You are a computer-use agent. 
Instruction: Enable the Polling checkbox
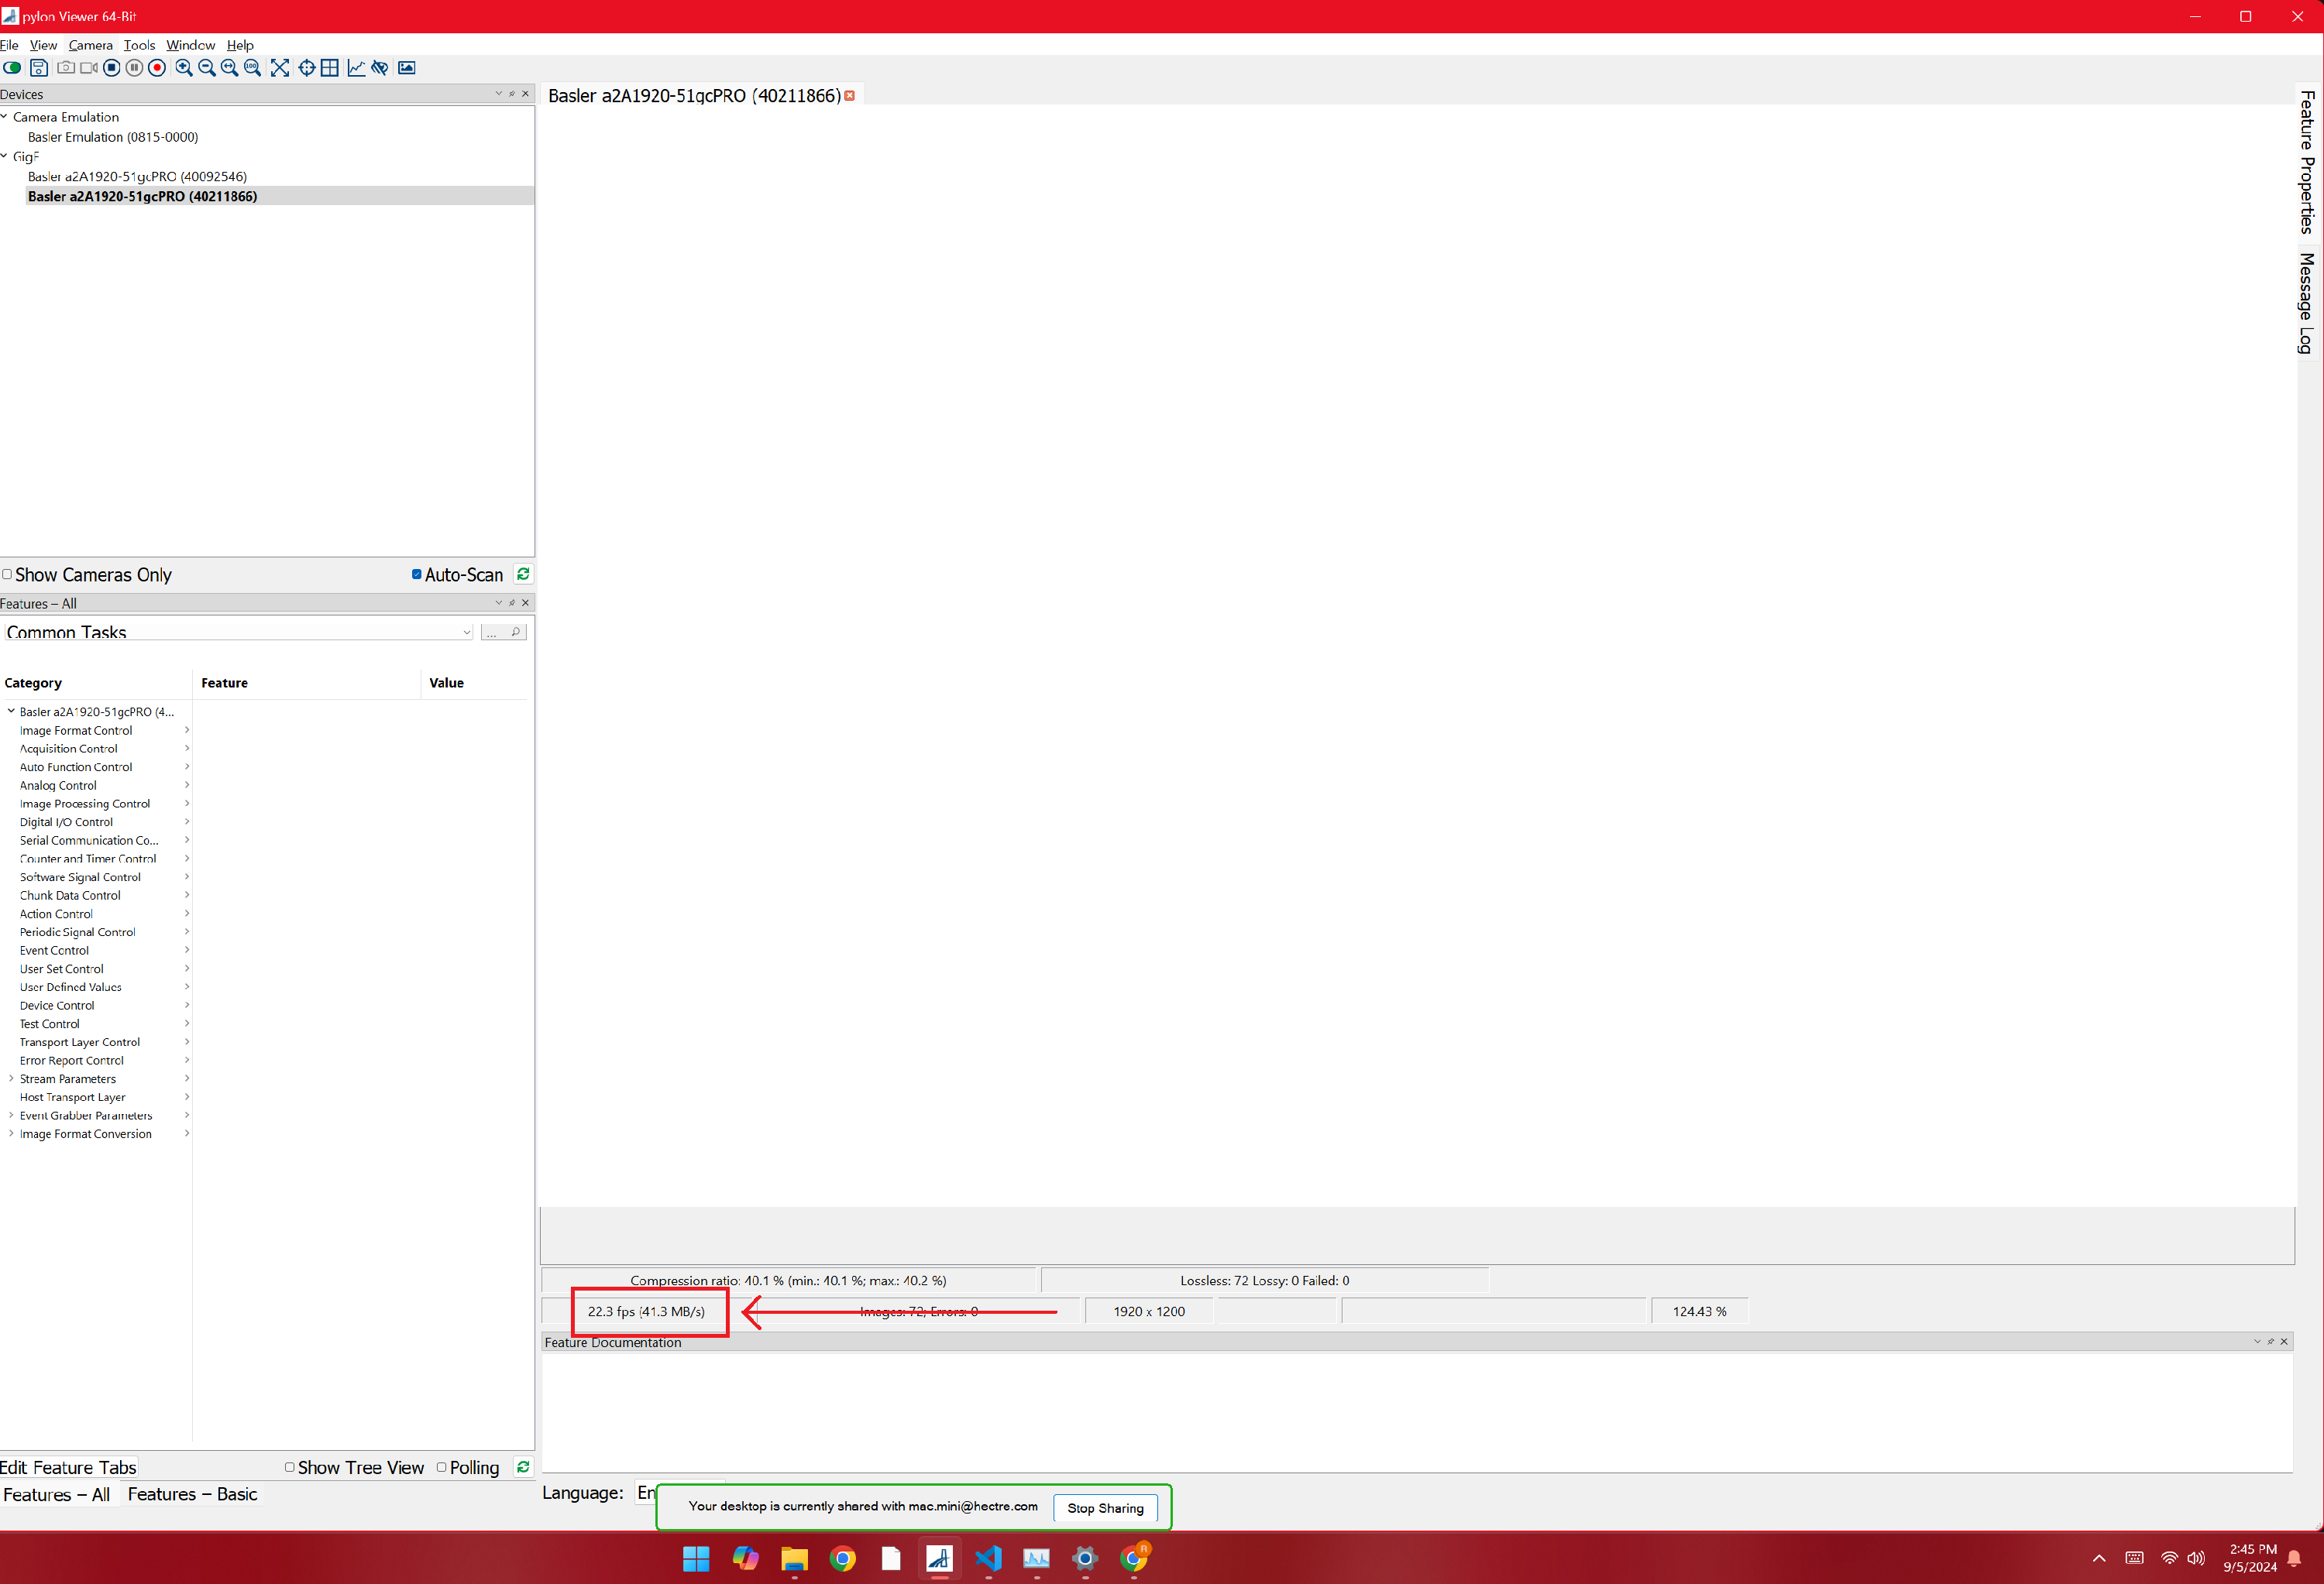441,1467
